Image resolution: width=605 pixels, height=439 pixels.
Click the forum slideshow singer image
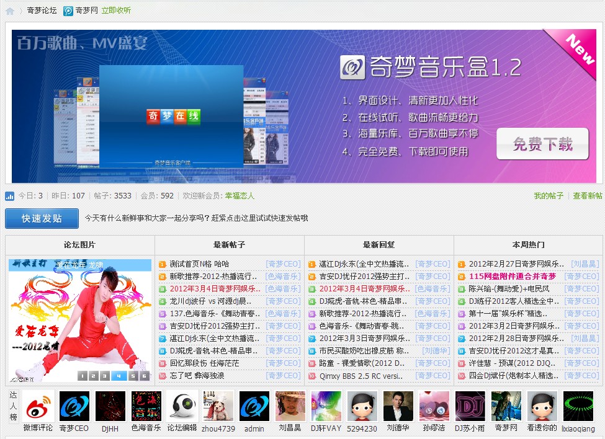pyautogui.click(x=80, y=321)
